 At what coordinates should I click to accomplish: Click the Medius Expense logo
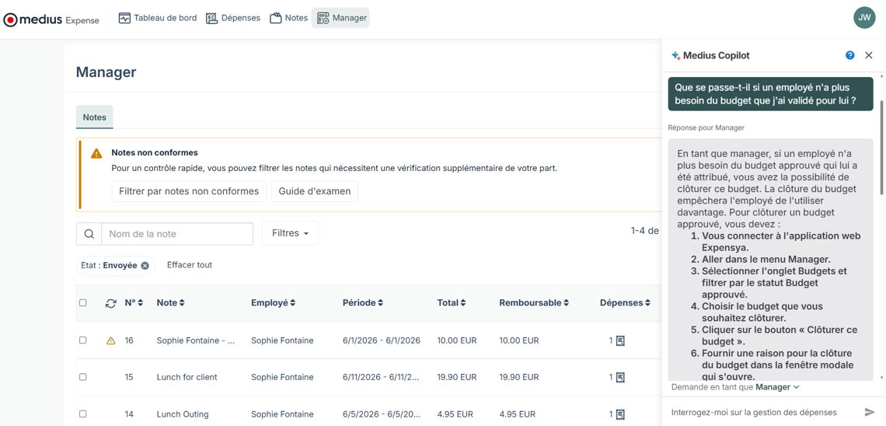pyautogui.click(x=51, y=20)
